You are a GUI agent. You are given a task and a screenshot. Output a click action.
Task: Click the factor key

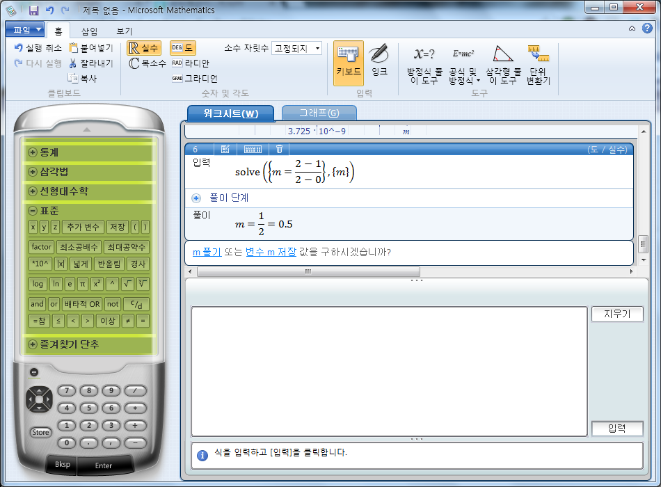point(41,247)
